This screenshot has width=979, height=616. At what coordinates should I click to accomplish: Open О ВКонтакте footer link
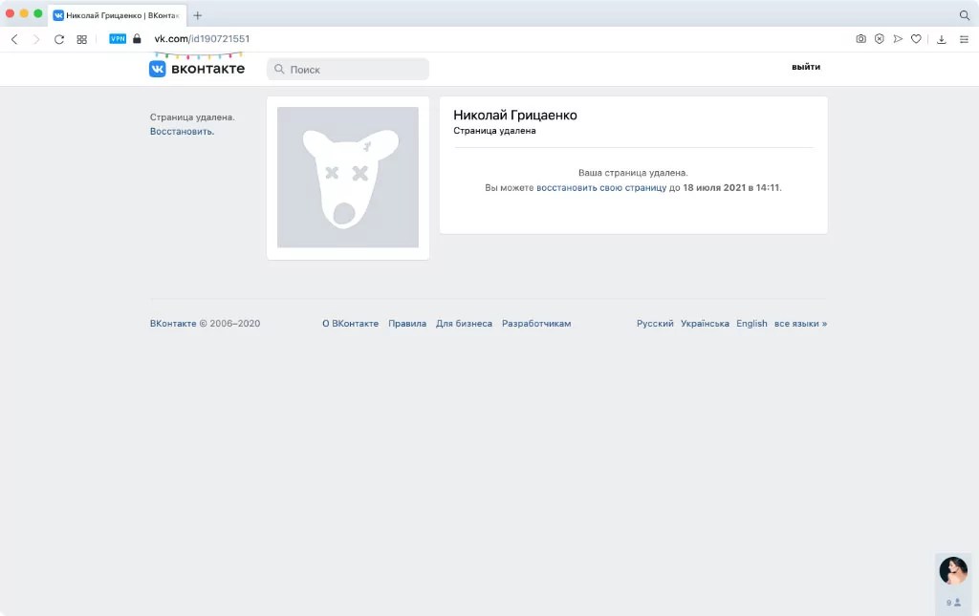pyautogui.click(x=350, y=324)
